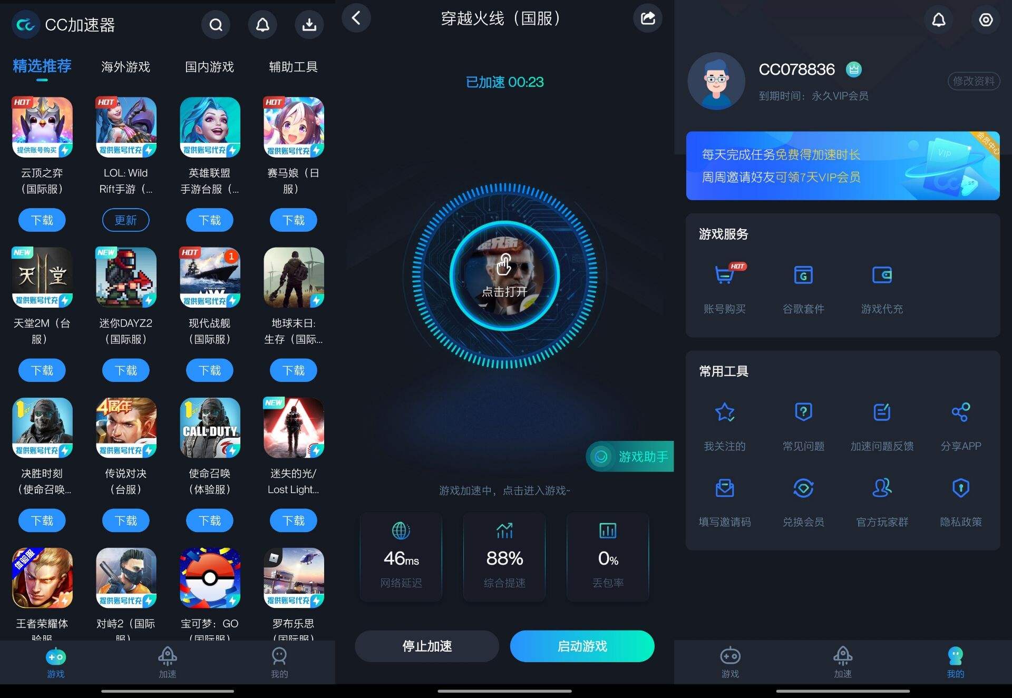The height and width of the screenshot is (698, 1012).
Task: Click 我关注的 (my favorites) star icon
Action: 723,415
